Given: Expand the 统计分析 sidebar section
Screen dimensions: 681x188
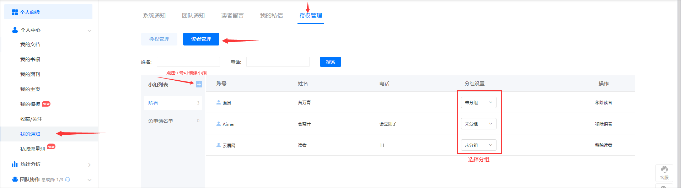Looking at the screenshot, I should (x=90, y=165).
